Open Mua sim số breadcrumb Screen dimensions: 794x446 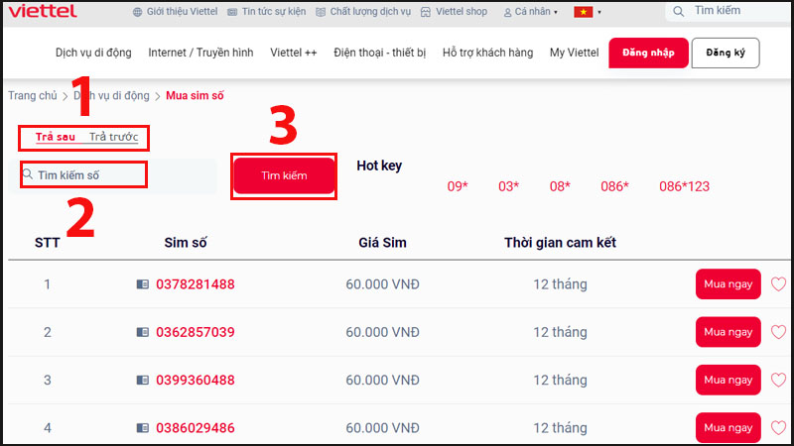pyautogui.click(x=195, y=95)
